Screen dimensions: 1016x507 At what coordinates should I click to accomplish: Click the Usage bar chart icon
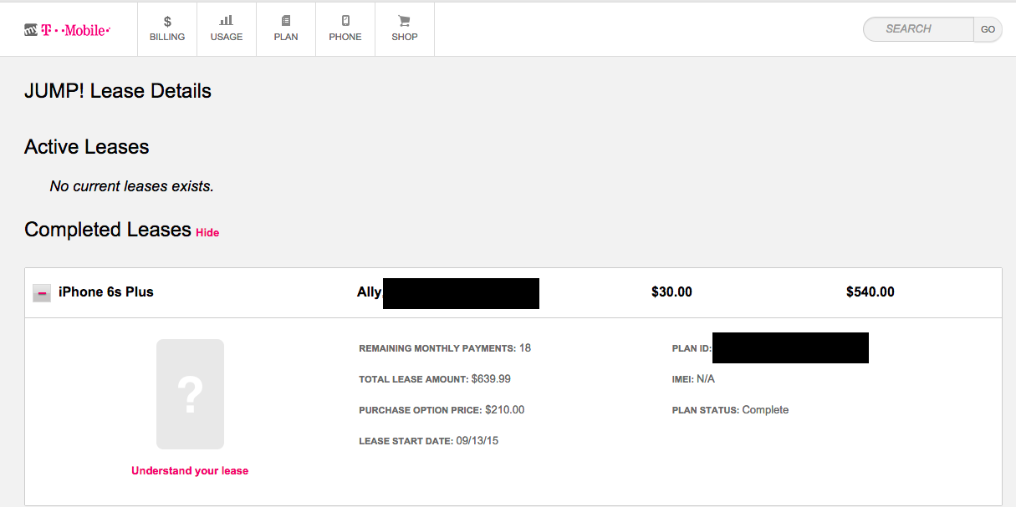[227, 21]
